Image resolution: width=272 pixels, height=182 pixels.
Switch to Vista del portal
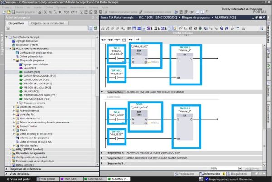coord(19,179)
